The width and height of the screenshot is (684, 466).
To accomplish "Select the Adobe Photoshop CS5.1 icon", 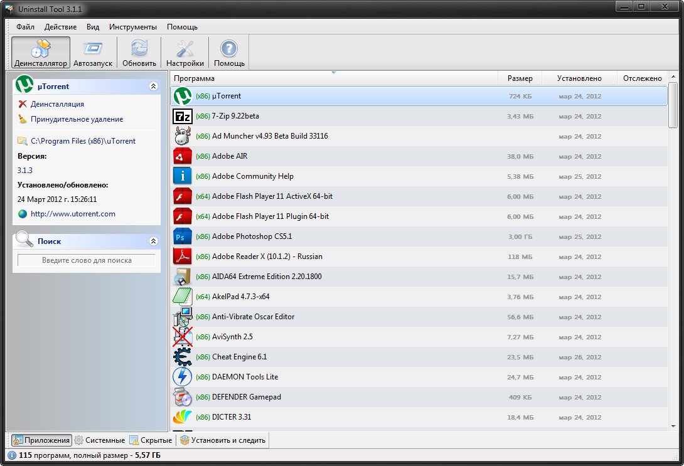I will [x=182, y=236].
